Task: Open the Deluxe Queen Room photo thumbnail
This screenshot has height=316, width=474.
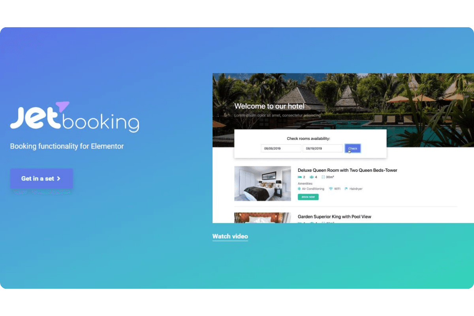Action: click(263, 183)
